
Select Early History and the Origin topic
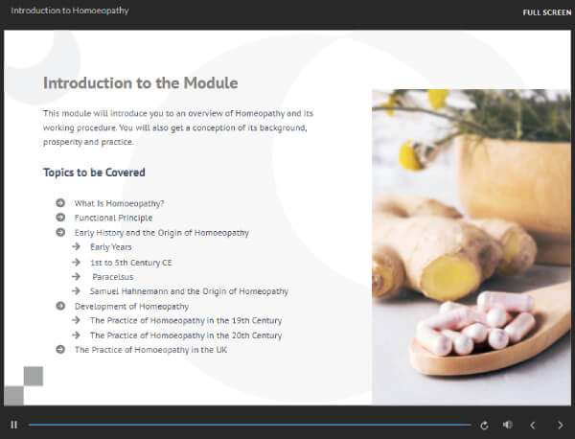161,233
